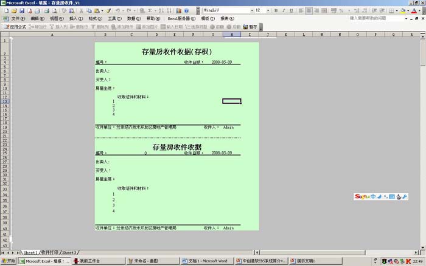Viewport: 426px width, 266px height.
Task: Click the 应用公式 toolbar button
Action: coord(15,27)
